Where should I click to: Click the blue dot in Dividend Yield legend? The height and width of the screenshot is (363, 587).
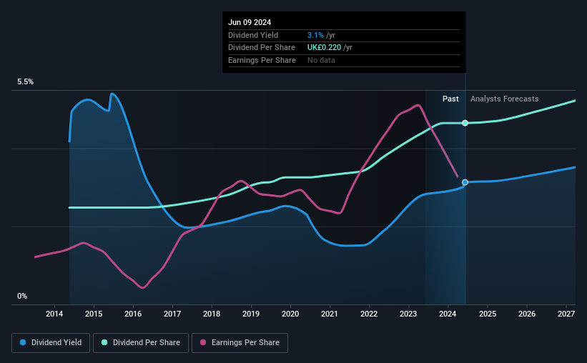23,342
